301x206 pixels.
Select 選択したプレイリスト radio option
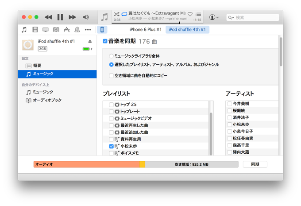pyautogui.click(x=111, y=65)
